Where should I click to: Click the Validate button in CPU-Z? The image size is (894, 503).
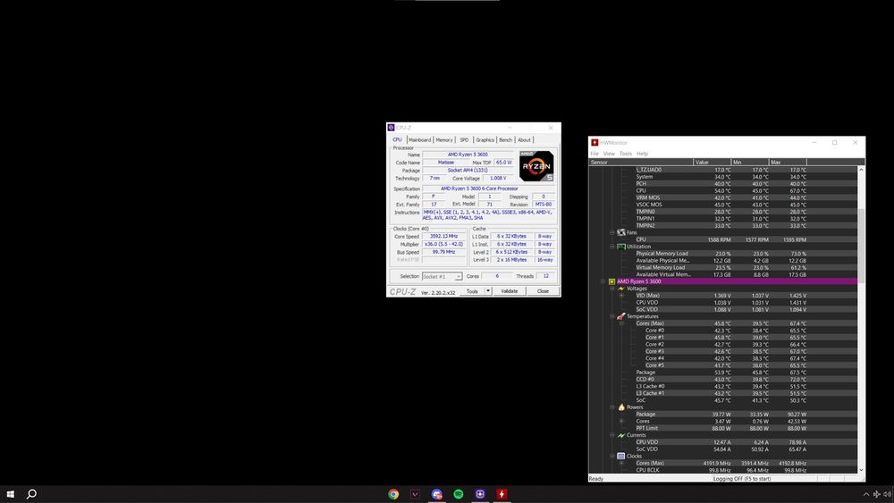[x=510, y=291]
